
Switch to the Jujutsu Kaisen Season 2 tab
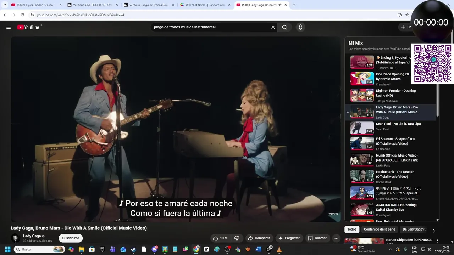(36, 5)
